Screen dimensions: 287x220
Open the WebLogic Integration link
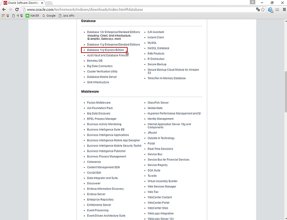pyautogui.click(x=161, y=213)
